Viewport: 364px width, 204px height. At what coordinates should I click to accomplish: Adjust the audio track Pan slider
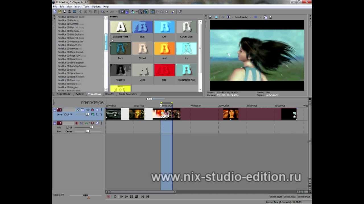pos(88,131)
